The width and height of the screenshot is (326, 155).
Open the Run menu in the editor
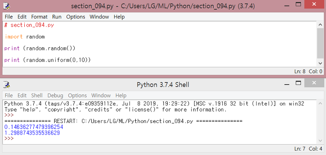pyautogui.click(x=57, y=17)
